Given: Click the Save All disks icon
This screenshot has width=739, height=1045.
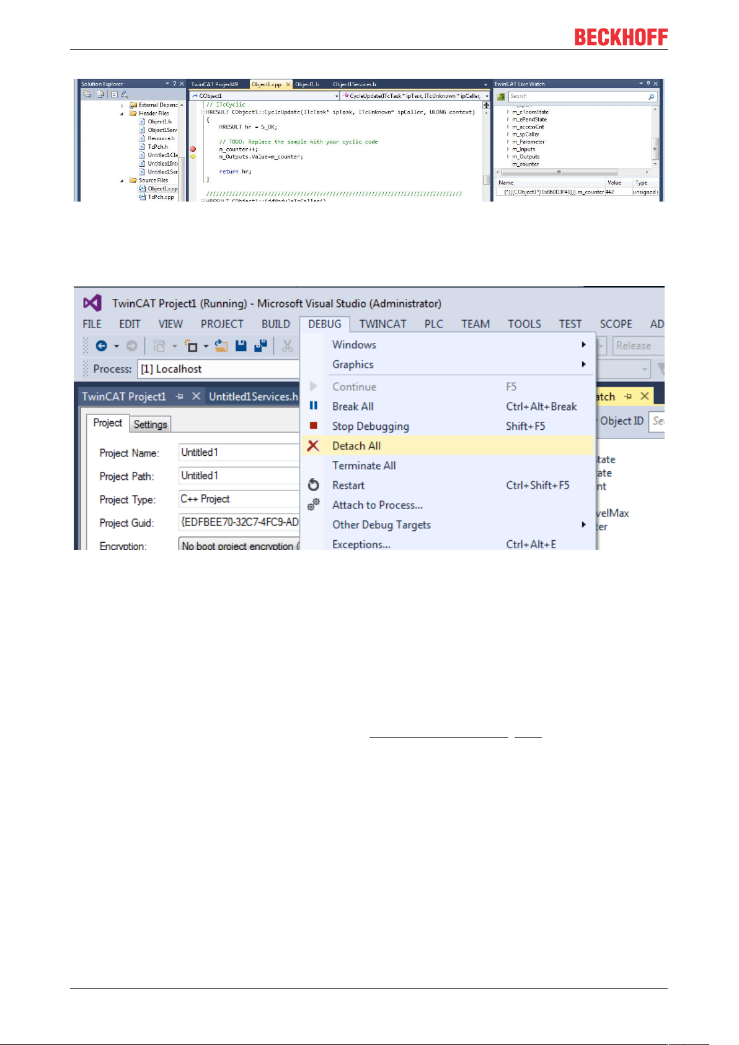Looking at the screenshot, I should 261,346.
